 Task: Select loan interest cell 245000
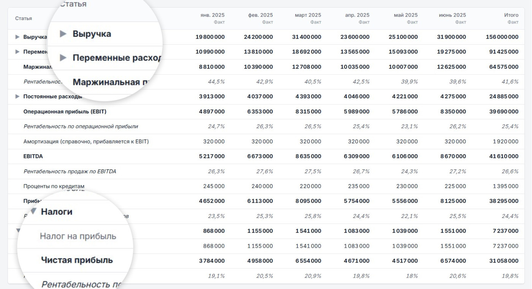coord(214,186)
